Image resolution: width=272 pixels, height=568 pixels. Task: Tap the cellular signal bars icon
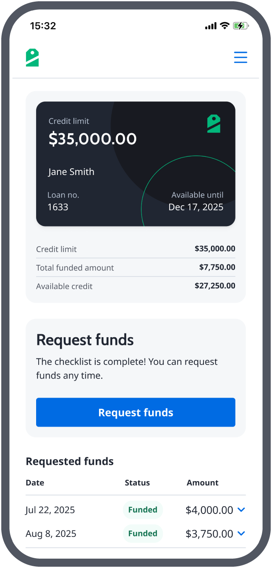(x=211, y=26)
